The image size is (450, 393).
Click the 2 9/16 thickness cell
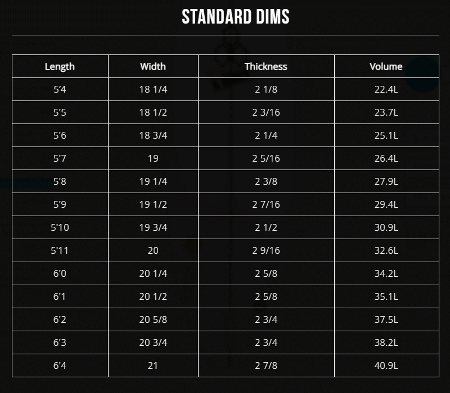coord(266,250)
